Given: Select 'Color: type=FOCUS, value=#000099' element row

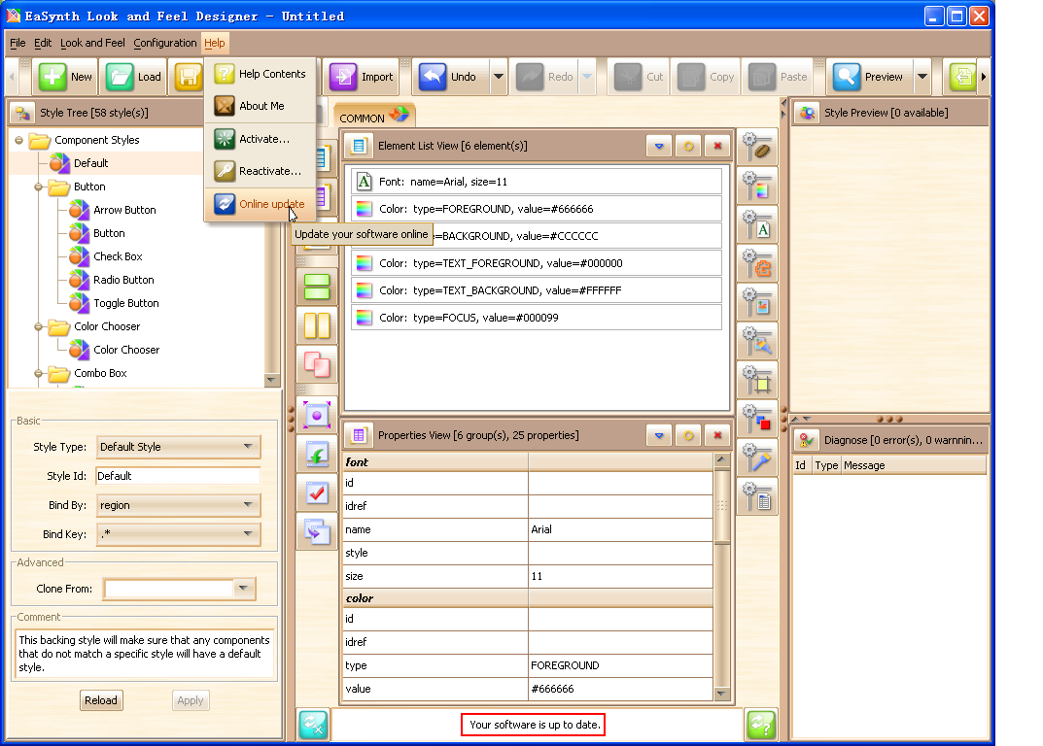Looking at the screenshot, I should (x=537, y=318).
